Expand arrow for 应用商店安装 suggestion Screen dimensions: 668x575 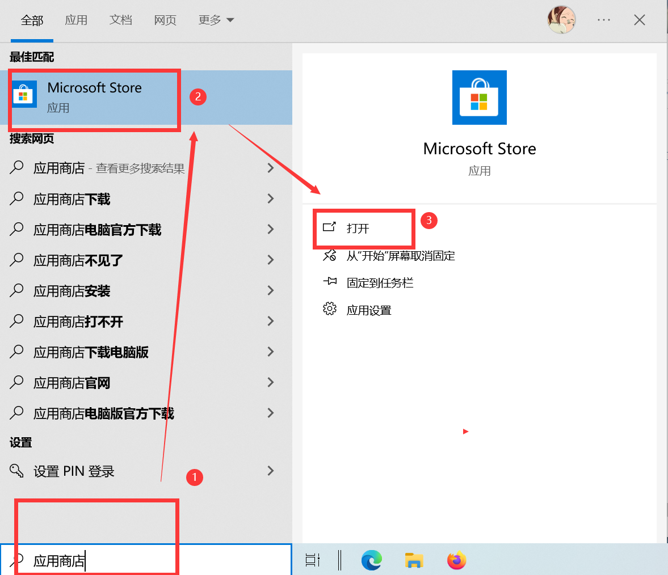pyautogui.click(x=271, y=290)
